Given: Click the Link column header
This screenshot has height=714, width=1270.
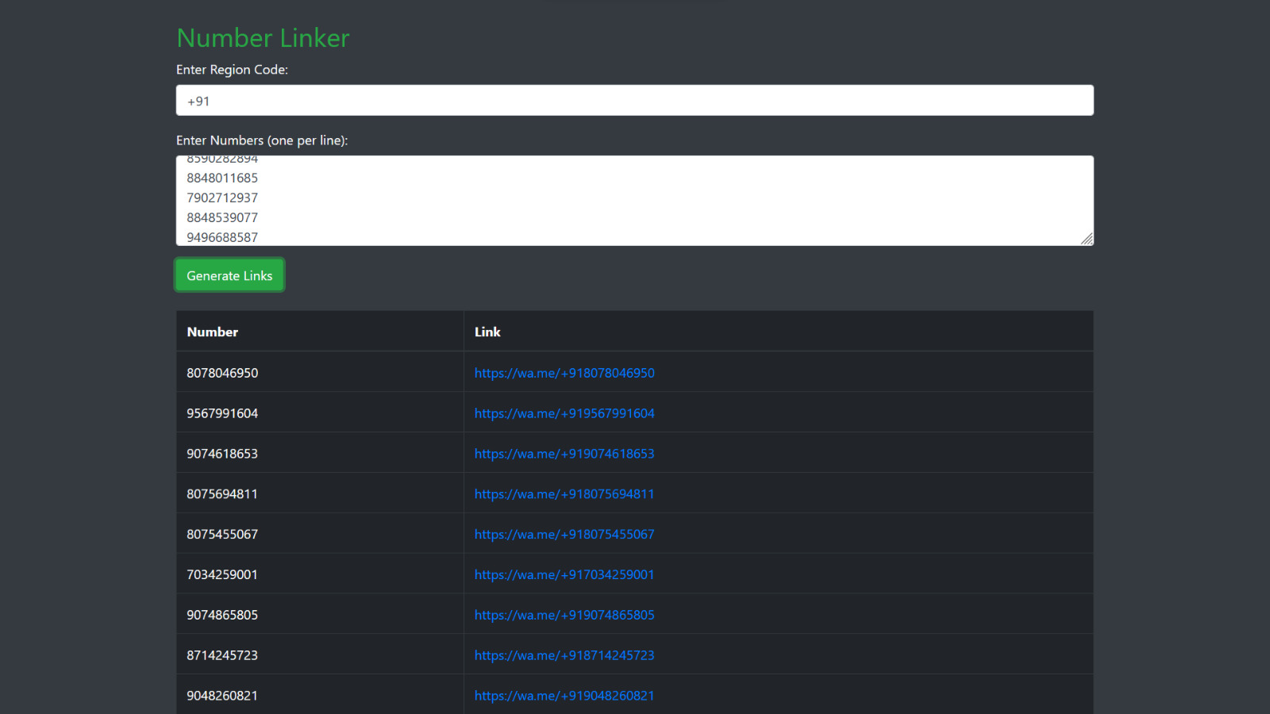Looking at the screenshot, I should [x=487, y=332].
